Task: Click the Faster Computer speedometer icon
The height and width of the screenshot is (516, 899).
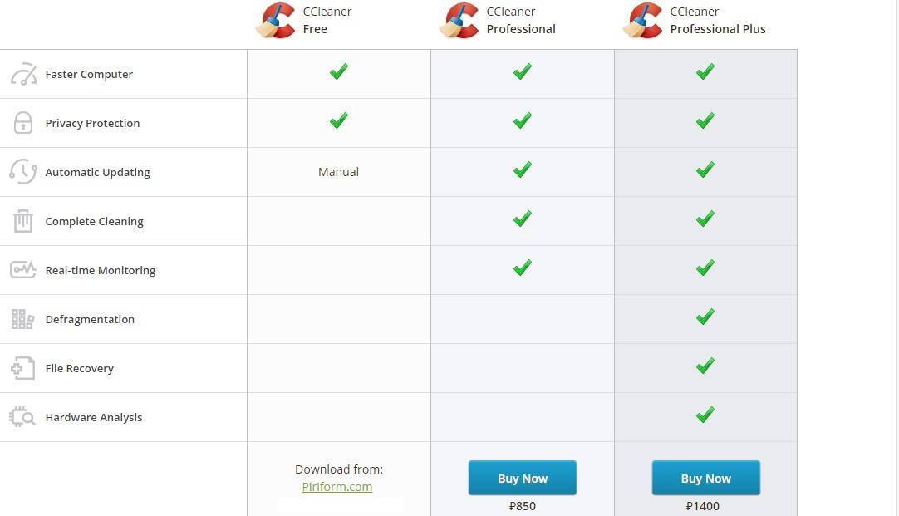Action: 23,74
